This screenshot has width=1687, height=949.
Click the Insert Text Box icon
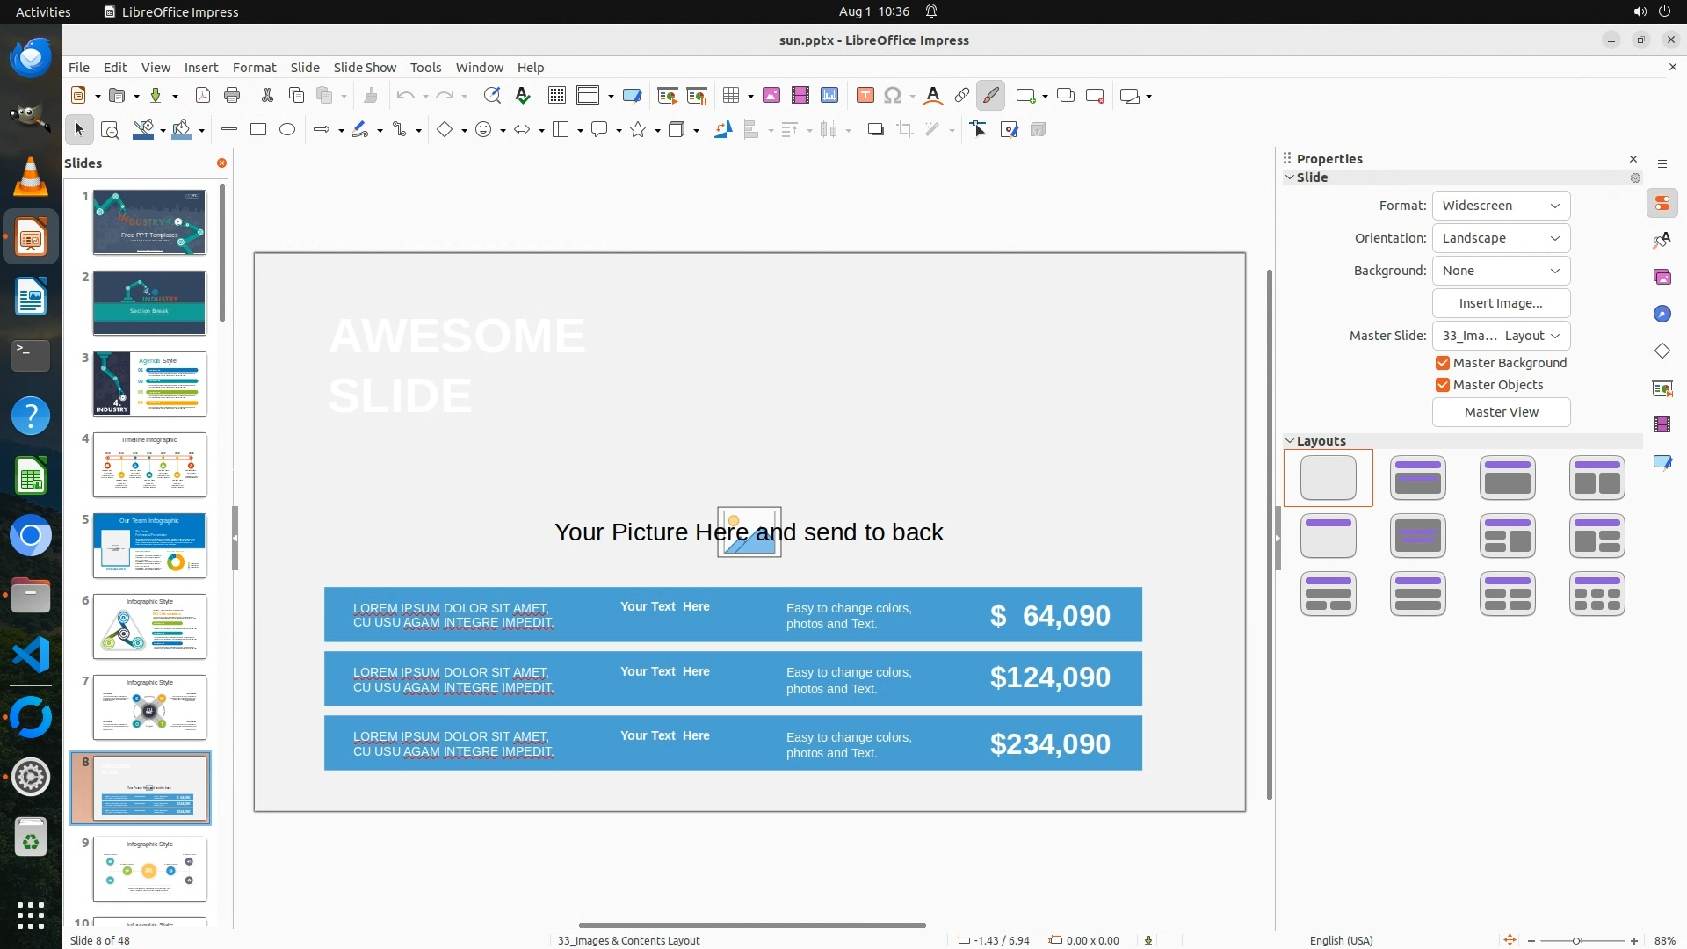point(865,96)
